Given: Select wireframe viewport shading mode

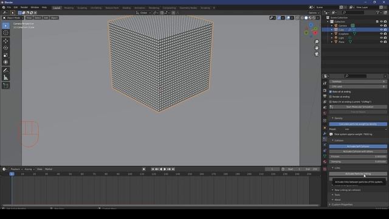Looking at the screenshot, I should [x=302, y=18].
